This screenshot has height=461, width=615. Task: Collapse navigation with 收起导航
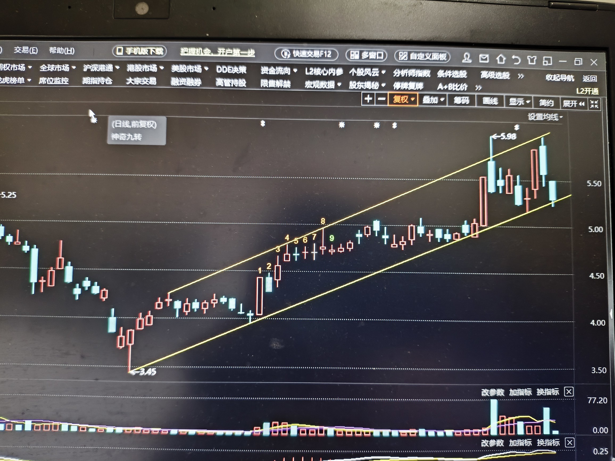pos(559,78)
